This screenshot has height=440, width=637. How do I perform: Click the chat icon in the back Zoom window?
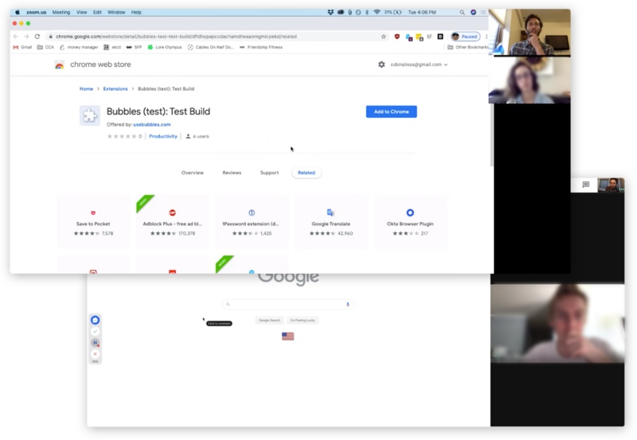pyautogui.click(x=586, y=185)
